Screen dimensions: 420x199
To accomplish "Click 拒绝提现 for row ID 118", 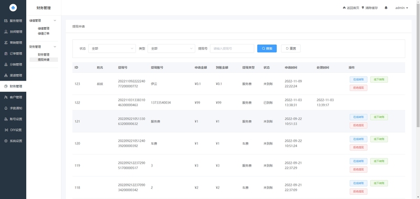I will click(x=359, y=192).
